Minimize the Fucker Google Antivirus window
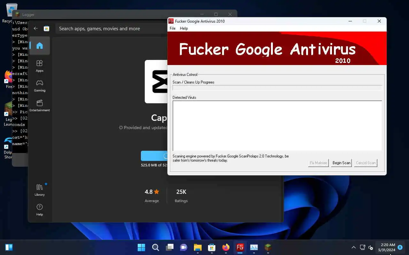 click(350, 21)
